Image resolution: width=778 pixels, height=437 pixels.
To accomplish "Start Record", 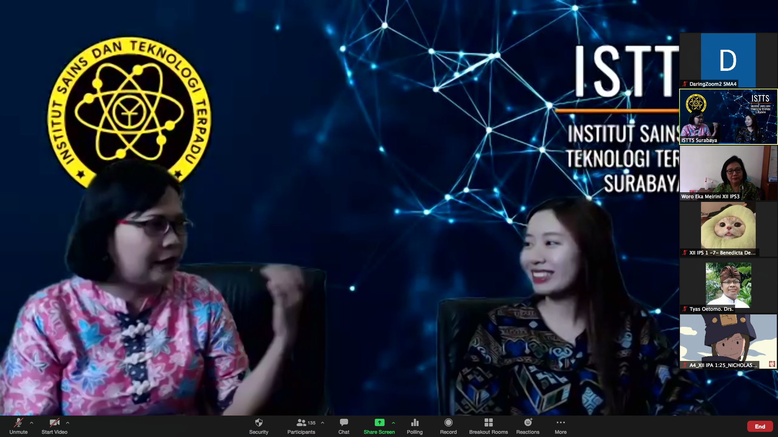I will [448, 426].
